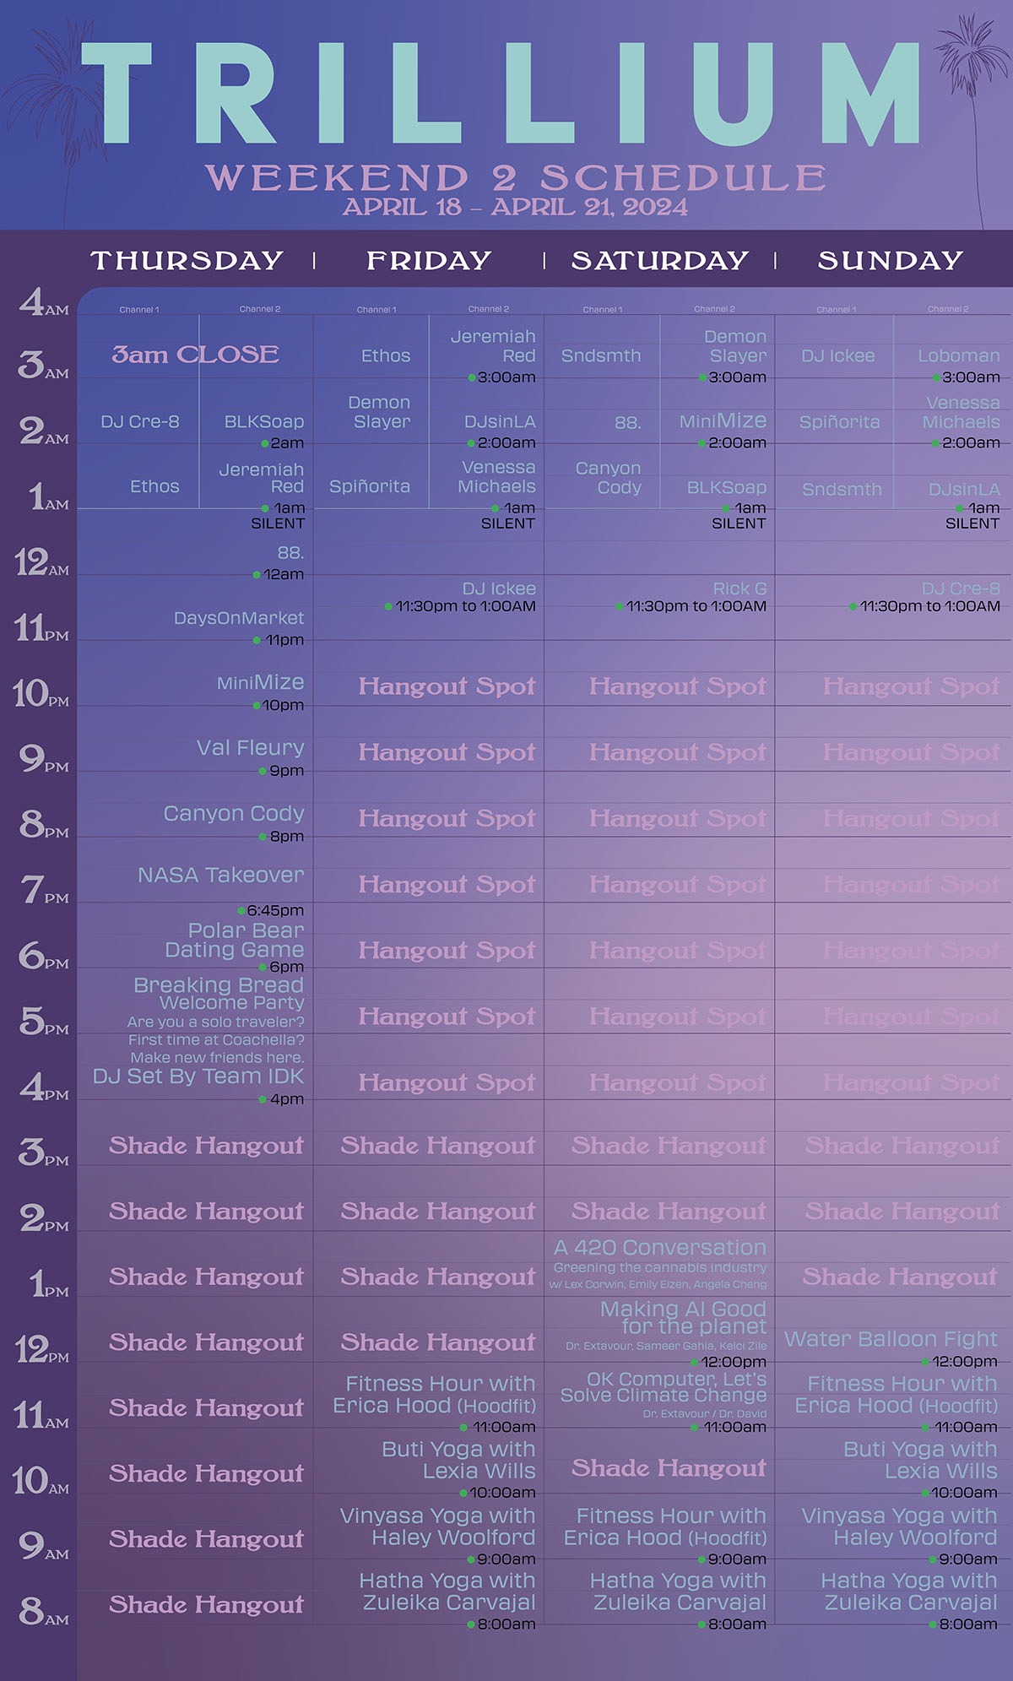Select the FRIDAY column header
This screenshot has height=1681, width=1013.
[429, 260]
